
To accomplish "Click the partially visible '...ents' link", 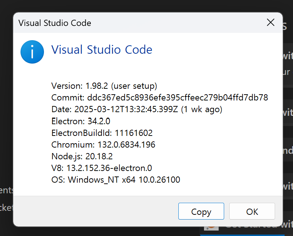I will (x=7, y=190).
